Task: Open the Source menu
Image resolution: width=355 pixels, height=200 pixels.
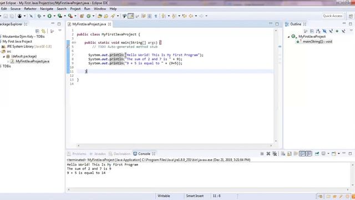Action: pyautogui.click(x=16, y=9)
